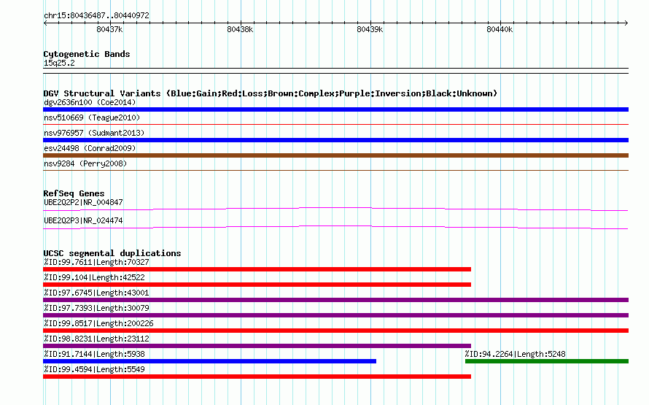The image size is (649, 405).
Task: Click the red bar under Length:200226
Action: [x=335, y=331]
